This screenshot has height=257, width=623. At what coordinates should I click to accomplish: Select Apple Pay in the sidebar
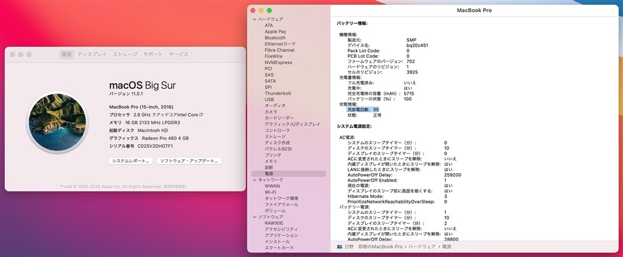coord(276,32)
